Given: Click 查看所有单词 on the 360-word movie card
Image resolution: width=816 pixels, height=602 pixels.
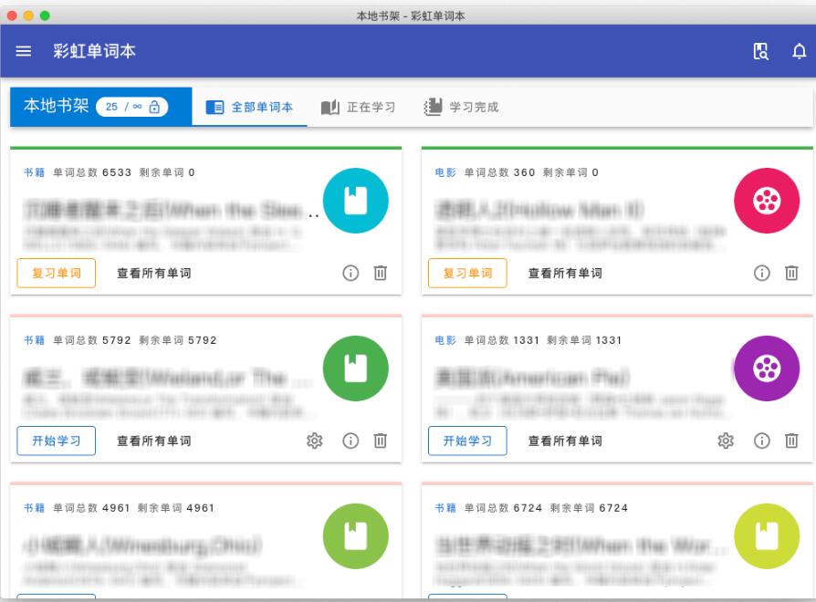Looking at the screenshot, I should coord(565,273).
